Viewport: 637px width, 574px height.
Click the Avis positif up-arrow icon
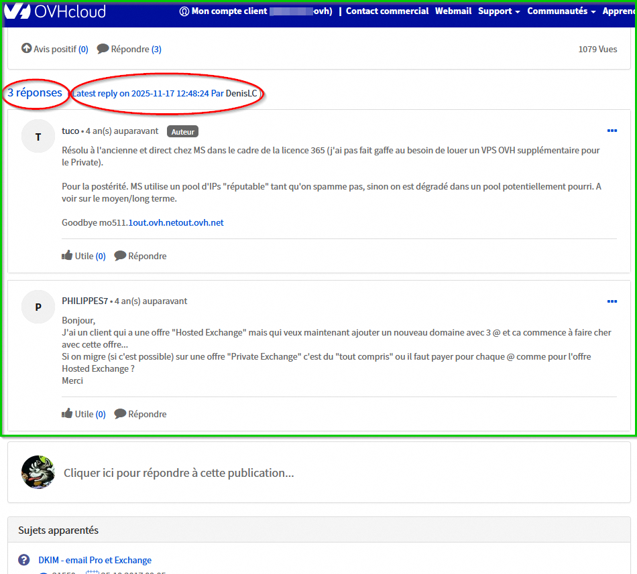27,49
